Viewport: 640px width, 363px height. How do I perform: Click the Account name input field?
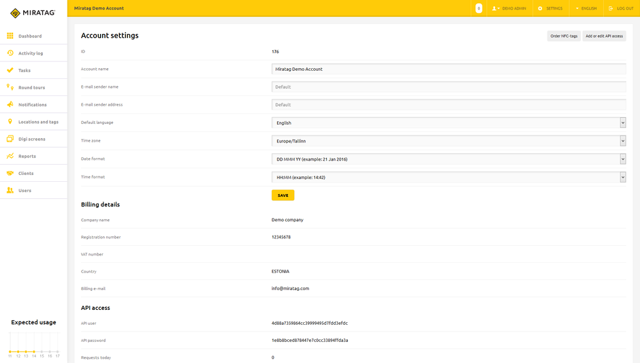click(449, 69)
